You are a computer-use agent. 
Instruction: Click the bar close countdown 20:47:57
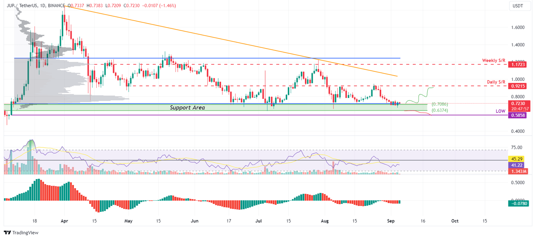(520, 108)
